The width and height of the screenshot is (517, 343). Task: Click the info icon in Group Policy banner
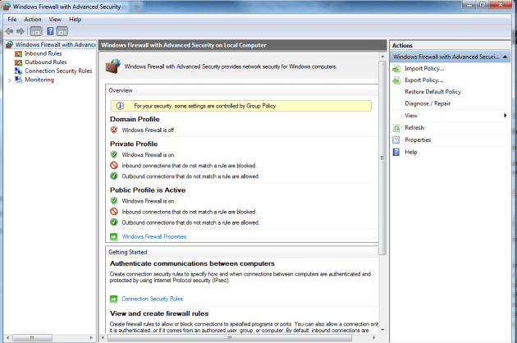121,106
